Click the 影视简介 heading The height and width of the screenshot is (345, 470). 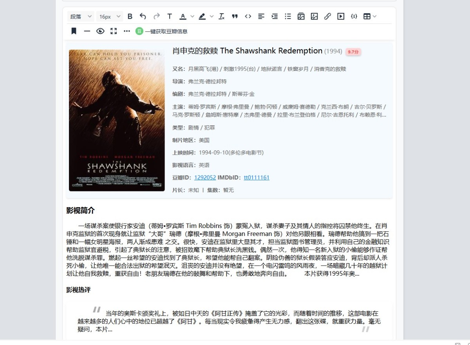[80, 210]
